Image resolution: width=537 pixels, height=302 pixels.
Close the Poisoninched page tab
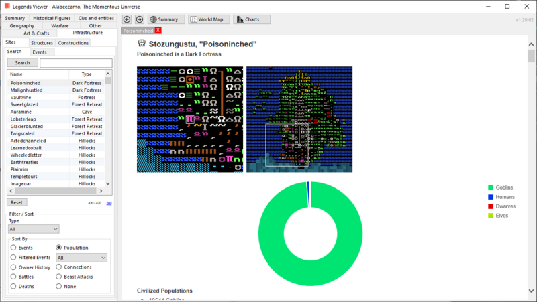[158, 30]
